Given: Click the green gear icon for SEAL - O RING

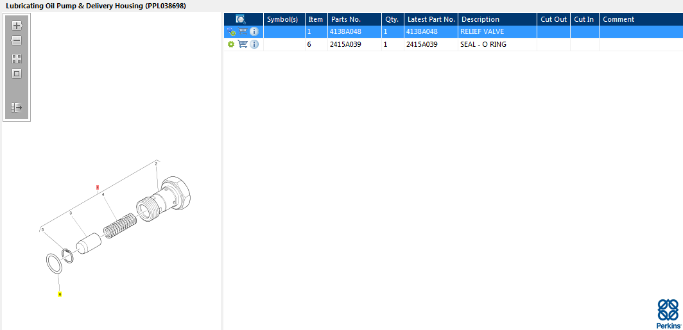Looking at the screenshot, I should pyautogui.click(x=231, y=44).
